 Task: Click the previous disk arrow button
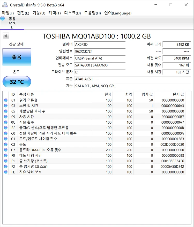point(6,36)
